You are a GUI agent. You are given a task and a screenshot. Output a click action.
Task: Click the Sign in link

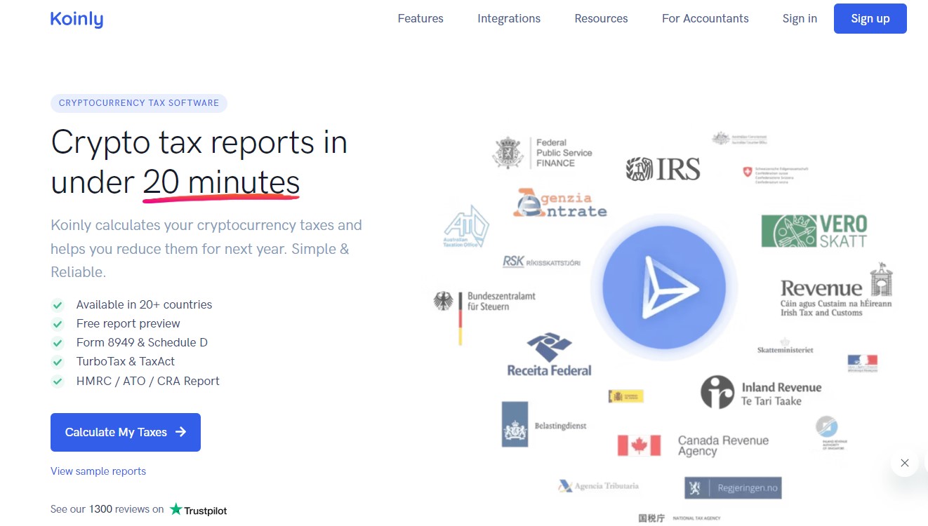click(x=800, y=19)
